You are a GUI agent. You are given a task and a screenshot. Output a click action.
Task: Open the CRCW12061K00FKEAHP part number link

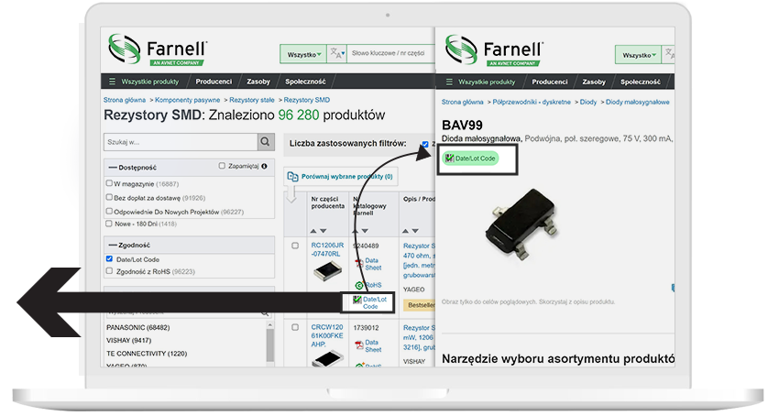[x=327, y=335]
